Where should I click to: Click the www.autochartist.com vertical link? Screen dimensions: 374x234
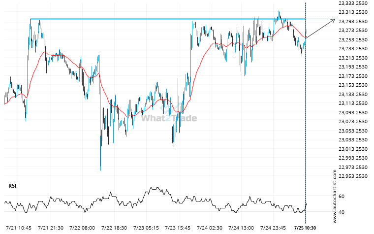click(x=335, y=197)
